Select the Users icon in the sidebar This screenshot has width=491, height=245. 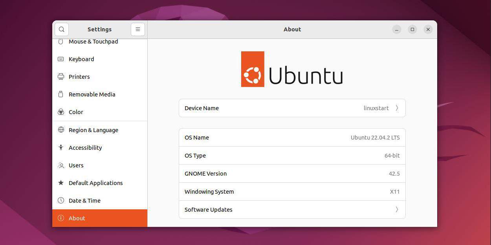click(61, 165)
